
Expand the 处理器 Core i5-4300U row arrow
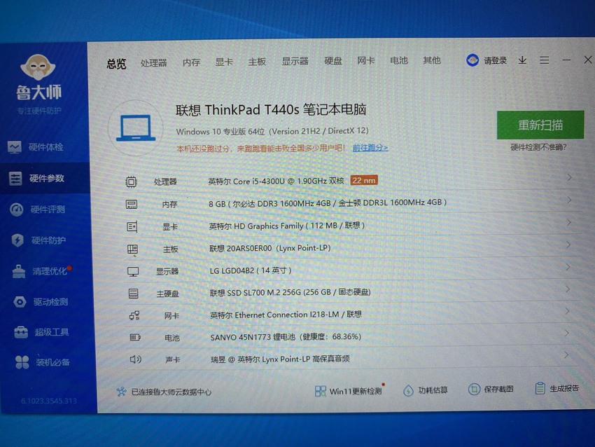coord(570,177)
